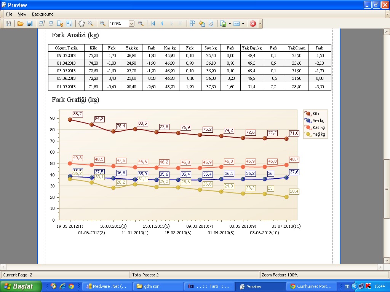Click the next page arrow

tap(171, 24)
